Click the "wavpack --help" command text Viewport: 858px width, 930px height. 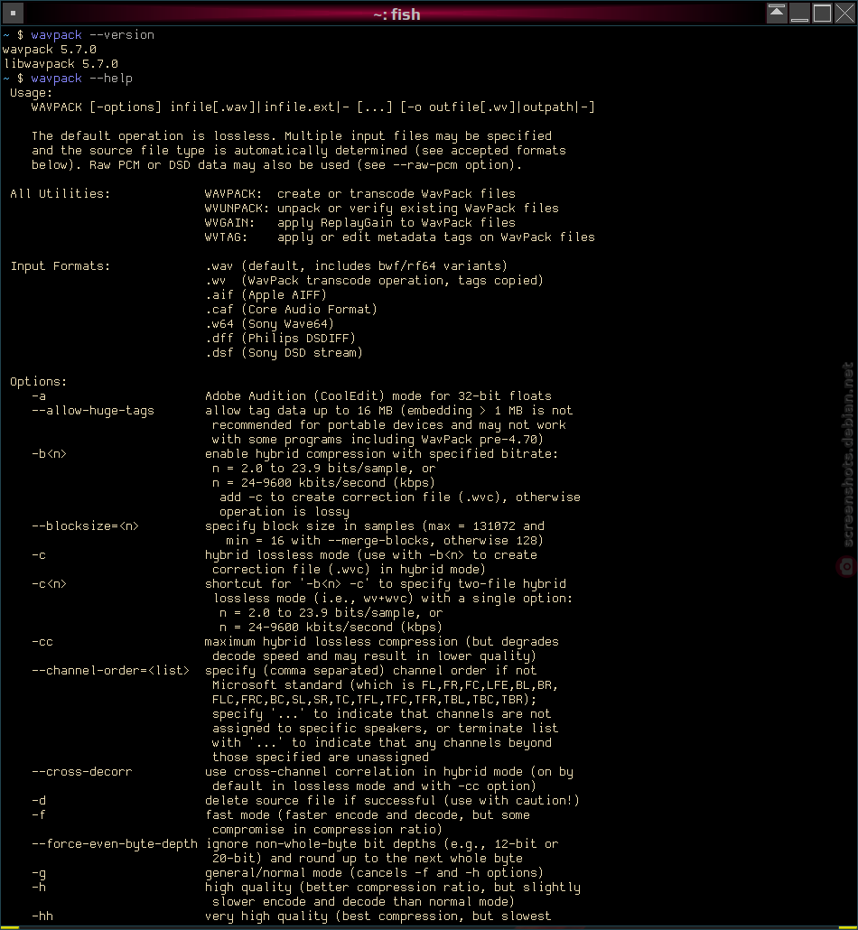tap(82, 79)
